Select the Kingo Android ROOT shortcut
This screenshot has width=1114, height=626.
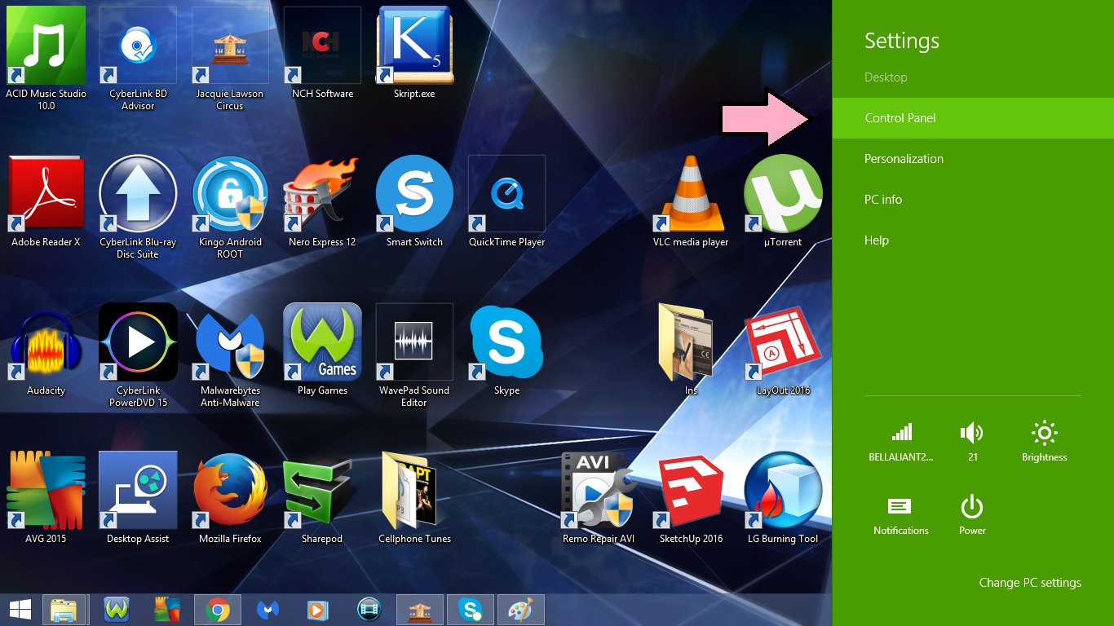(x=230, y=206)
